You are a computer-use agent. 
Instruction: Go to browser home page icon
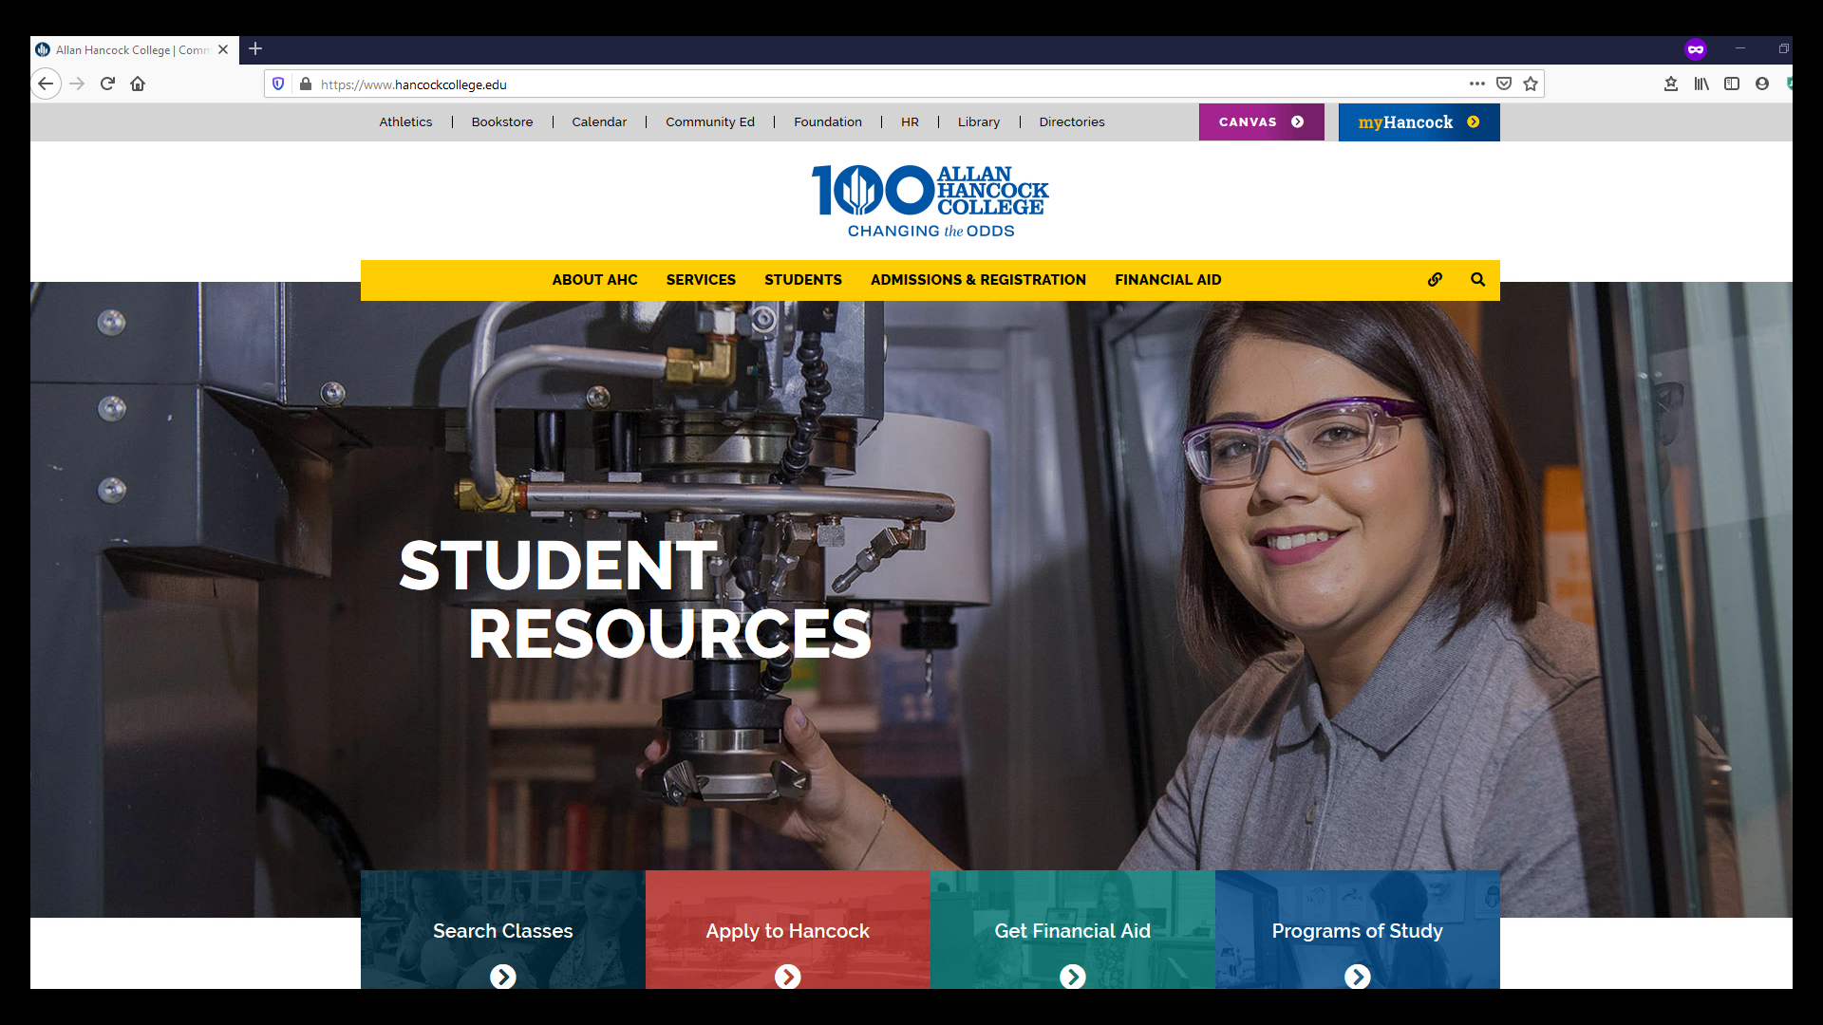[x=138, y=84]
